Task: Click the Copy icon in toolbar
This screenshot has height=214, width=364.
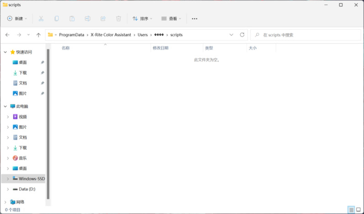Action: pos(57,19)
